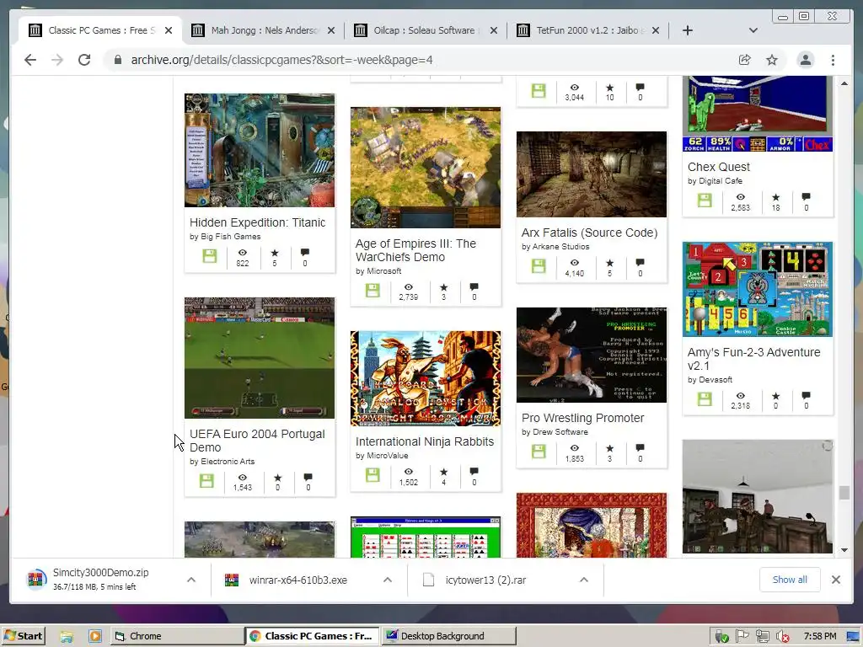
Task: Open a new browser tab
Action: click(x=688, y=30)
